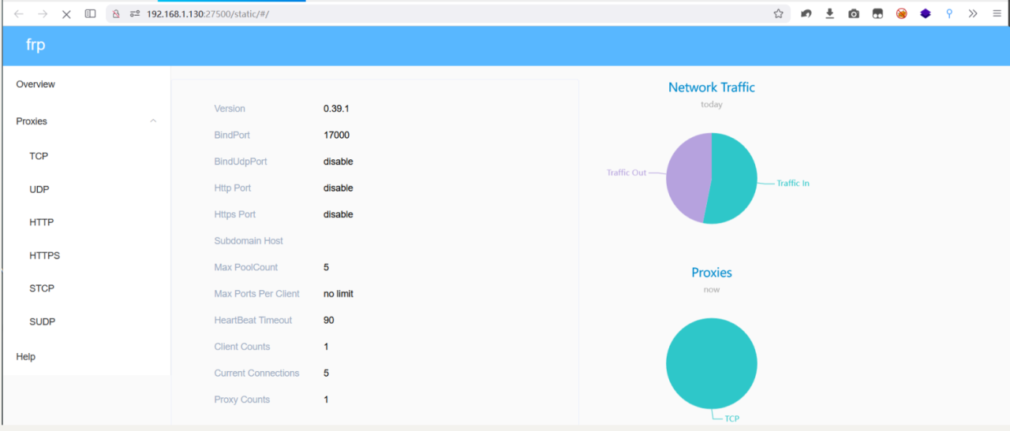
Task: Stop page loading with the X button
Action: click(66, 13)
